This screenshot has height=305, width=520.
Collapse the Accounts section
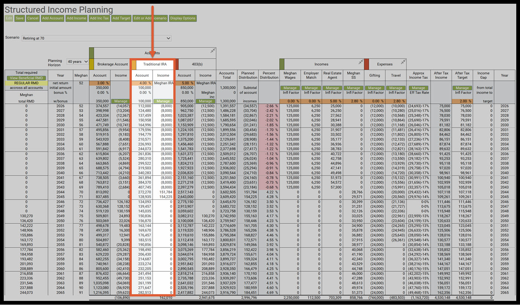click(213, 50)
